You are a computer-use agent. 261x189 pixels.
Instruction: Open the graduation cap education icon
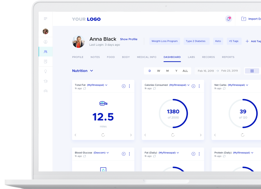[x=45, y=81]
